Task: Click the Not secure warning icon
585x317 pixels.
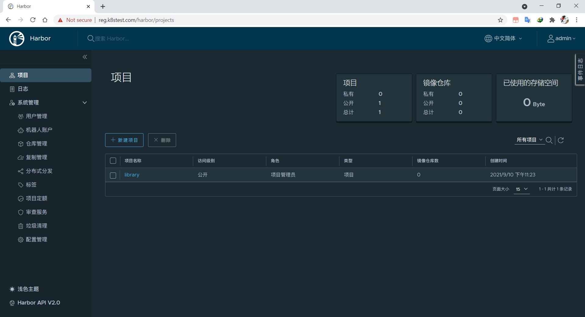Action: [x=60, y=20]
